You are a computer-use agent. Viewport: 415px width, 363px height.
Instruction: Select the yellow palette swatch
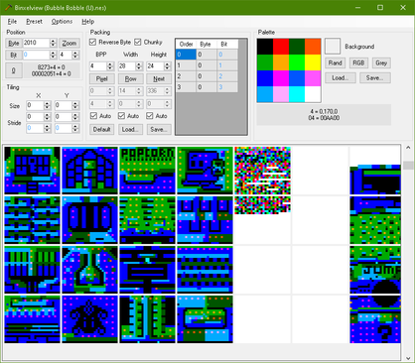[x=313, y=62]
